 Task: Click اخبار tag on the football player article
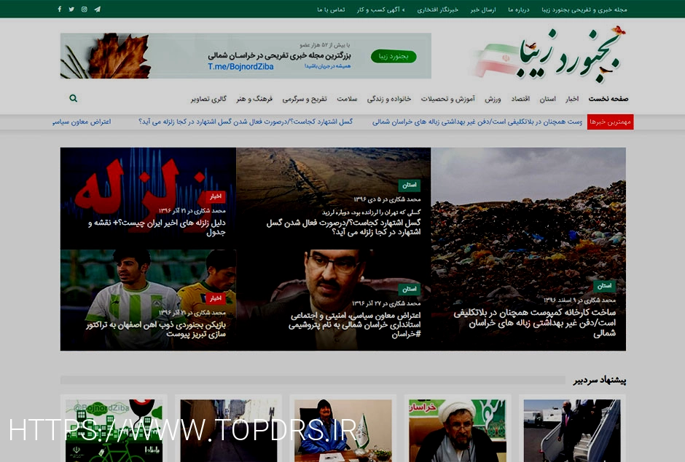click(216, 298)
